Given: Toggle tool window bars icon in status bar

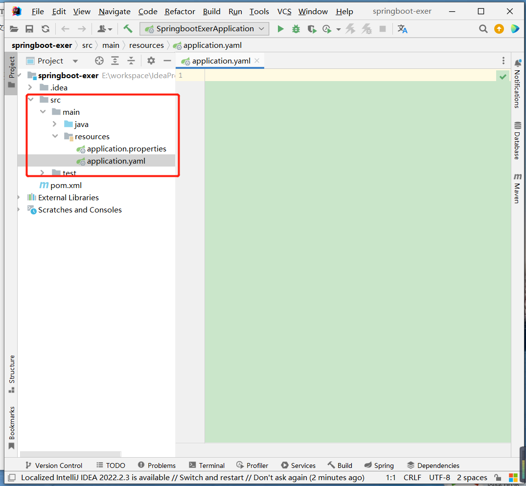Looking at the screenshot, I should [x=12, y=477].
